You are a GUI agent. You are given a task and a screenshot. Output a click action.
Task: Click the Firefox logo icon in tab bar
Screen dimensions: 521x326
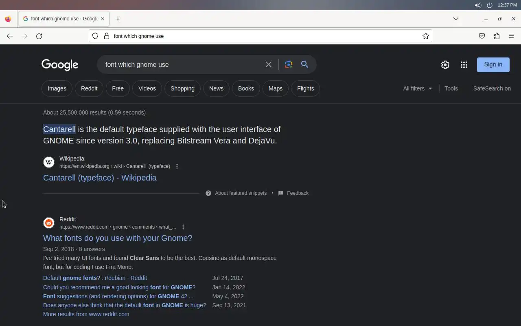coord(8,19)
